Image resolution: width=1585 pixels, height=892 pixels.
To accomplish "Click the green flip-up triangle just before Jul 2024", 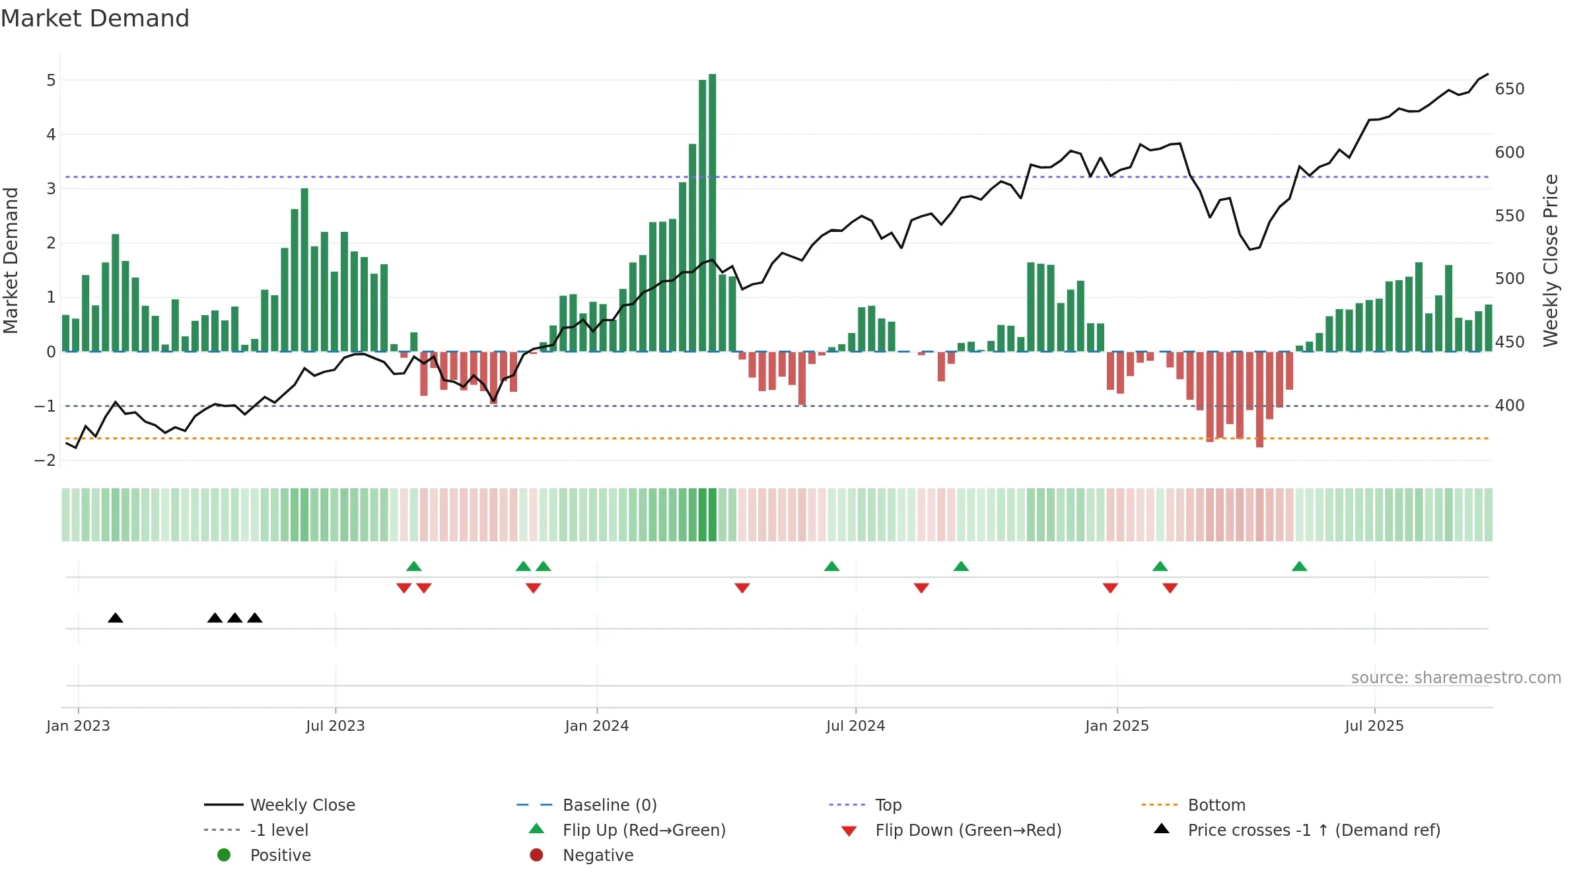I will (832, 566).
